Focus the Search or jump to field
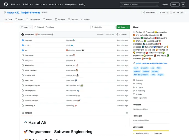The width and height of the screenshot is (189, 140). click(140, 4)
